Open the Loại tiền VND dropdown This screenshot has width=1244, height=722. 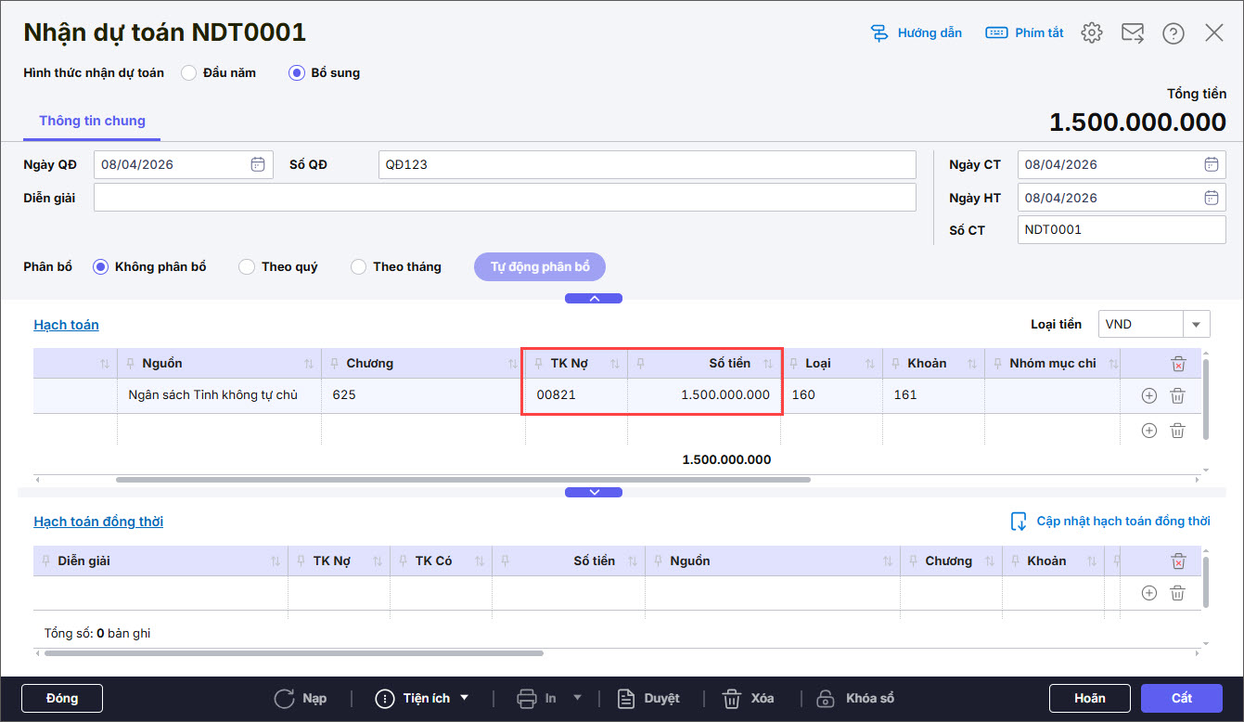click(1196, 324)
